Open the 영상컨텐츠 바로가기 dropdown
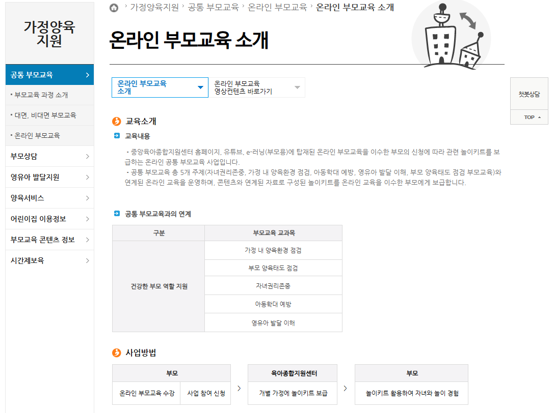This screenshot has height=413, width=554. point(257,87)
